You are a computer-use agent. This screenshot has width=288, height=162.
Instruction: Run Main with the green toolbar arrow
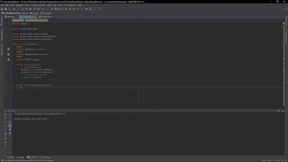[x=66, y=9]
